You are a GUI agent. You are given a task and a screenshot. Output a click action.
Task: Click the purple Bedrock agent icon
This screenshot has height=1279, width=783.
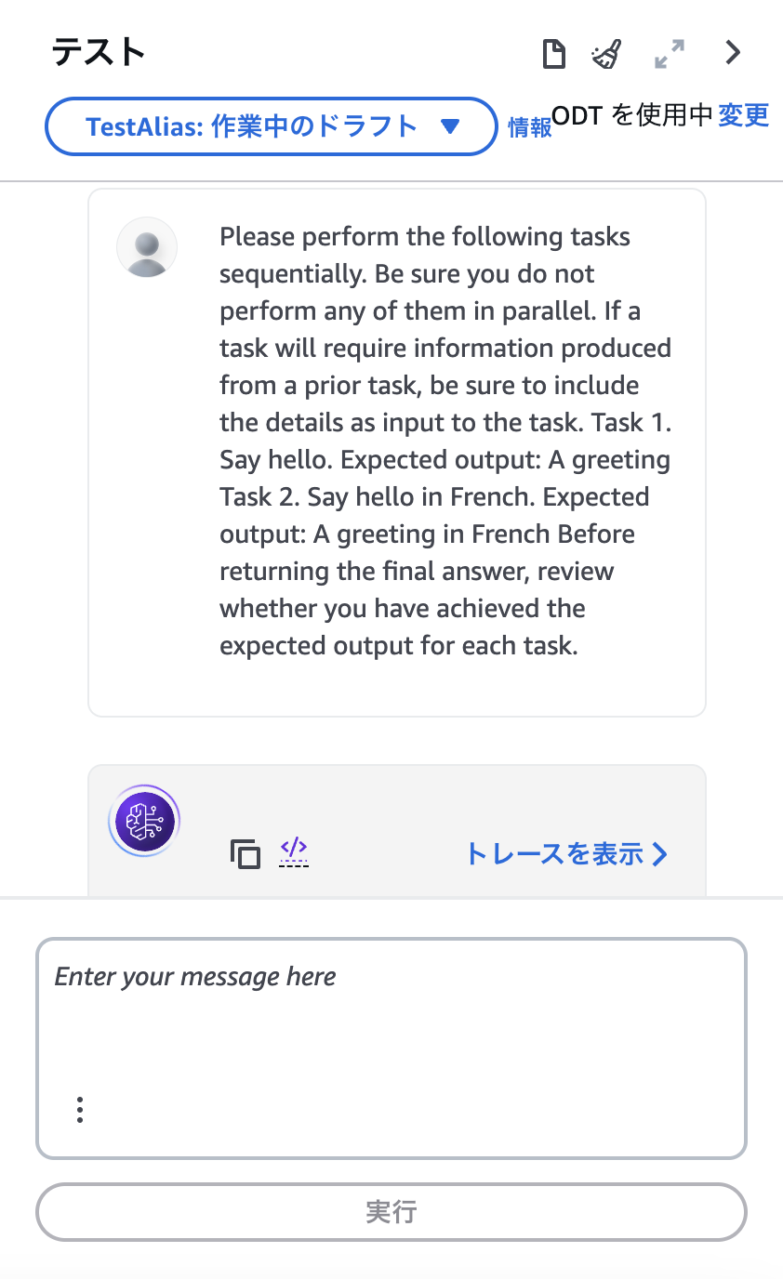(x=144, y=821)
